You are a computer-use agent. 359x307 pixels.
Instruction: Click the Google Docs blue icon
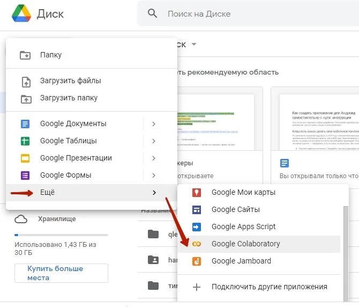point(25,124)
